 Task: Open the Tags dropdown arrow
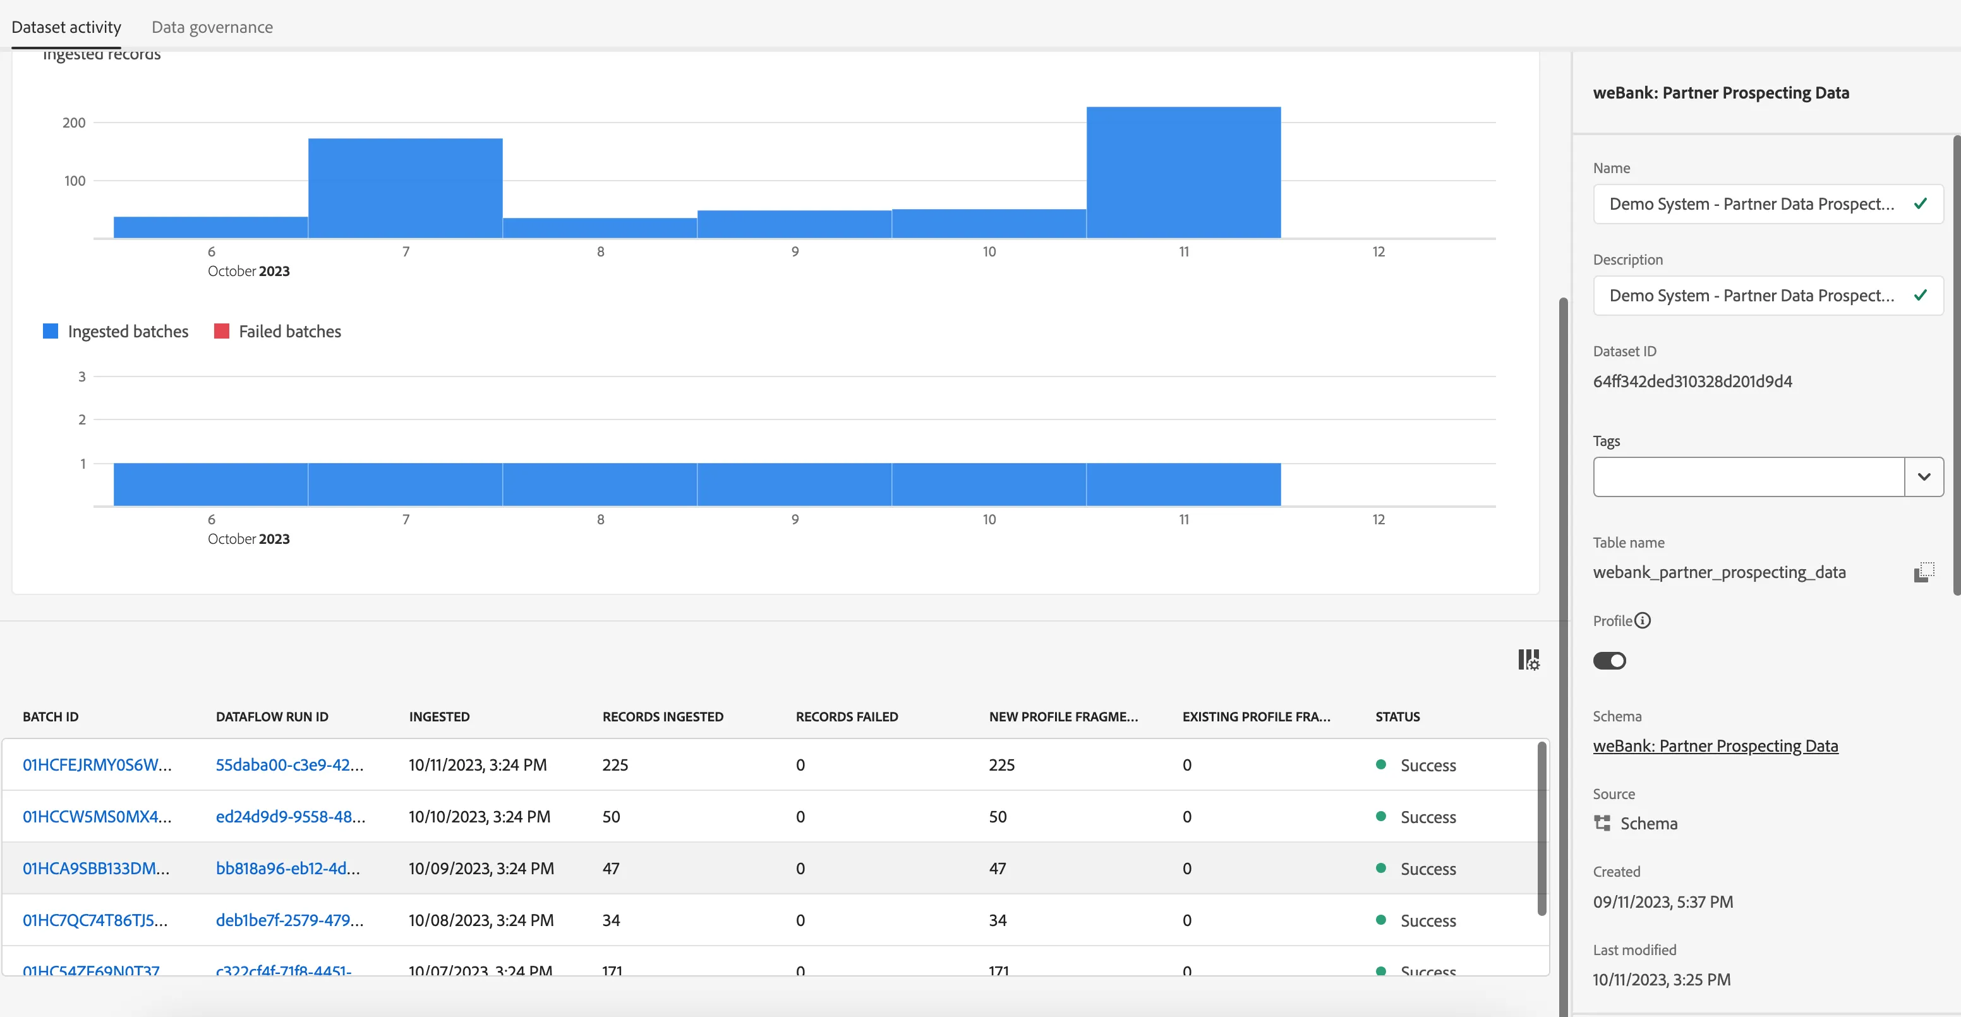(1924, 476)
